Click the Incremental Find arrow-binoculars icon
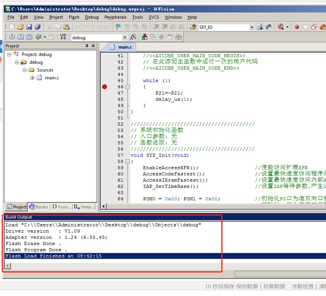Screen dimensions: 326x296 point(268,27)
